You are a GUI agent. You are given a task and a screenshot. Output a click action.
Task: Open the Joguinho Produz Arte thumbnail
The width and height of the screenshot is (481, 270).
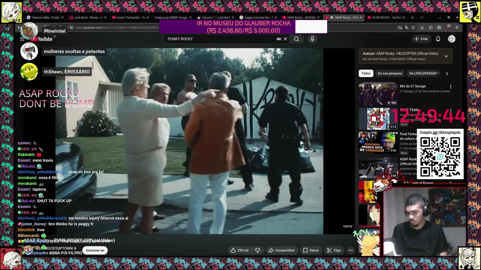coord(378,142)
